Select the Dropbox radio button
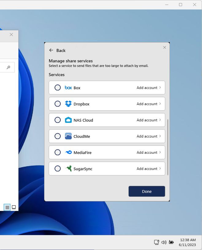Screen dimensions: 202x250 (x=58, y=104)
